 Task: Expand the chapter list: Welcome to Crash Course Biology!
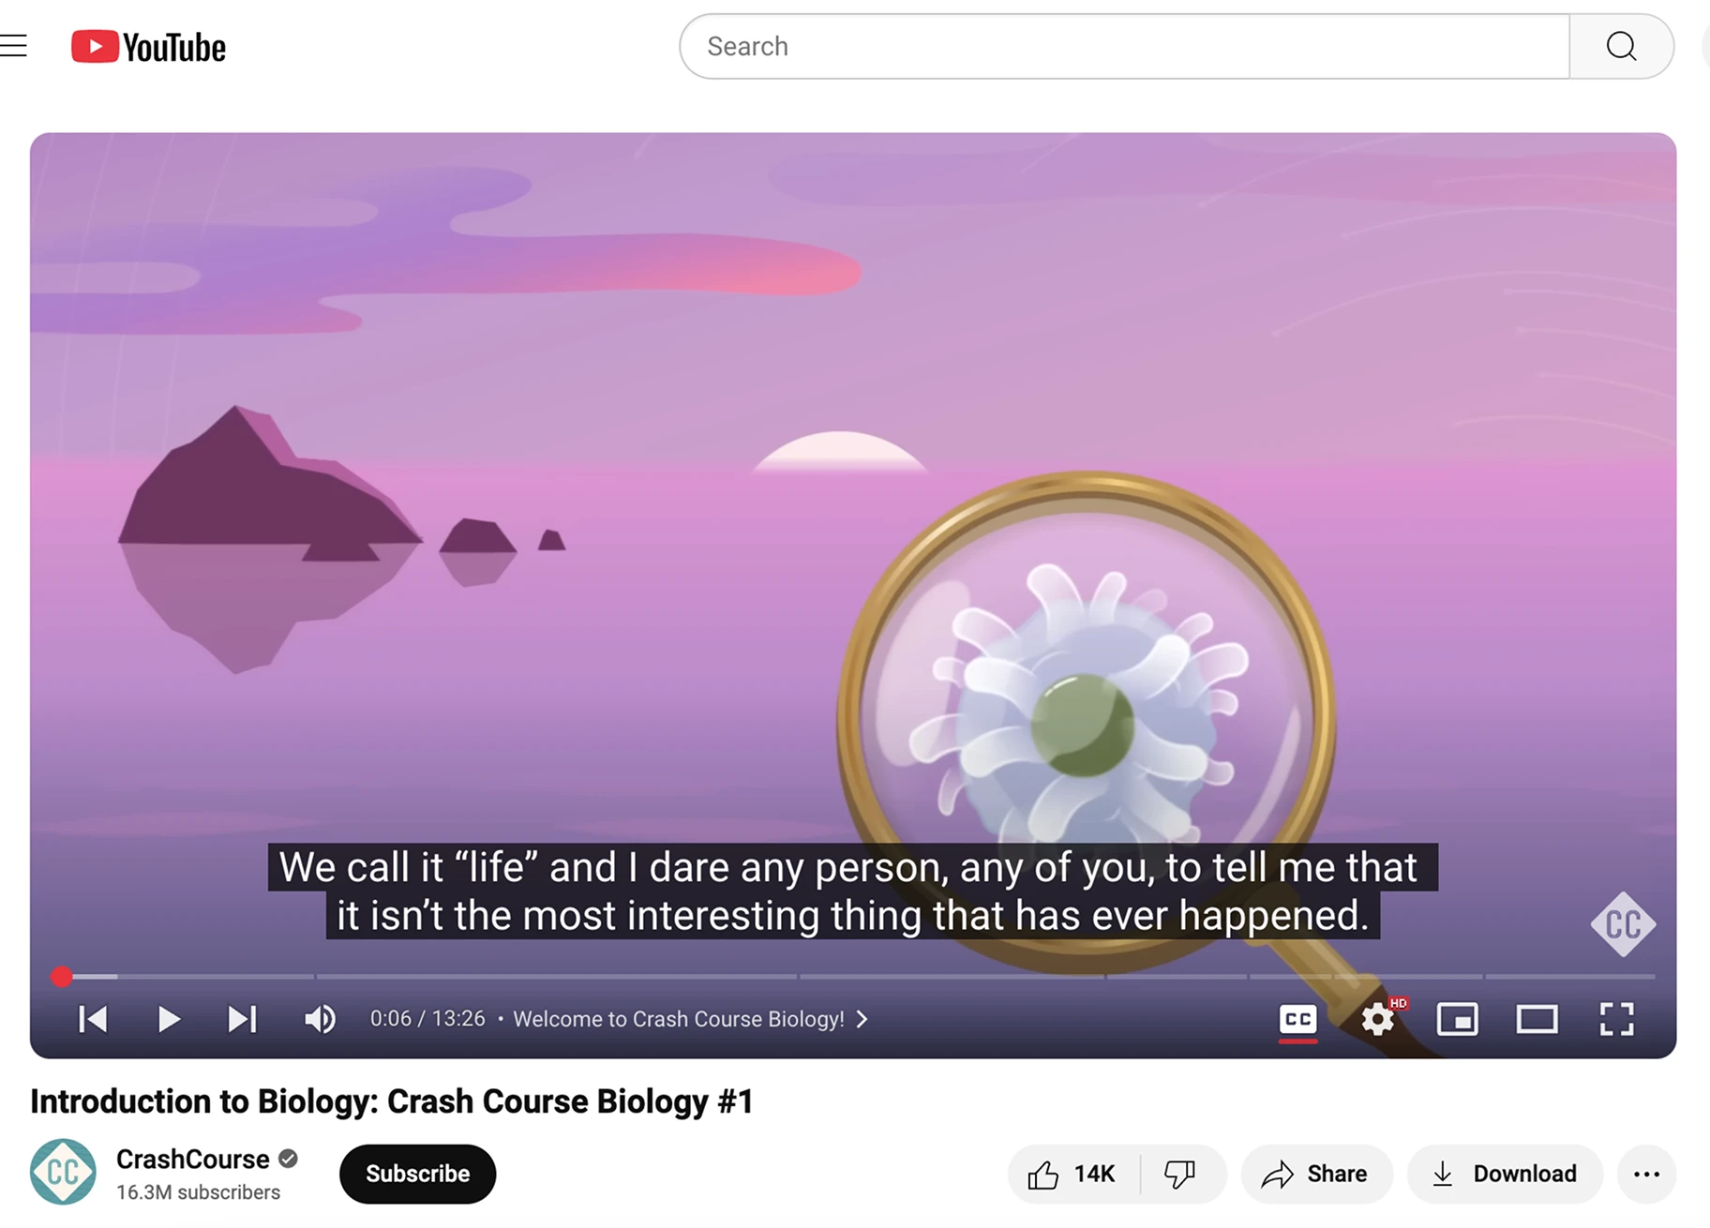[x=691, y=1019]
